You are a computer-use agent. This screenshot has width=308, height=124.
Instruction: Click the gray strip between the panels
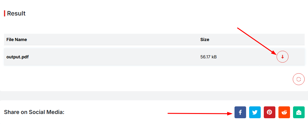click(152, 96)
